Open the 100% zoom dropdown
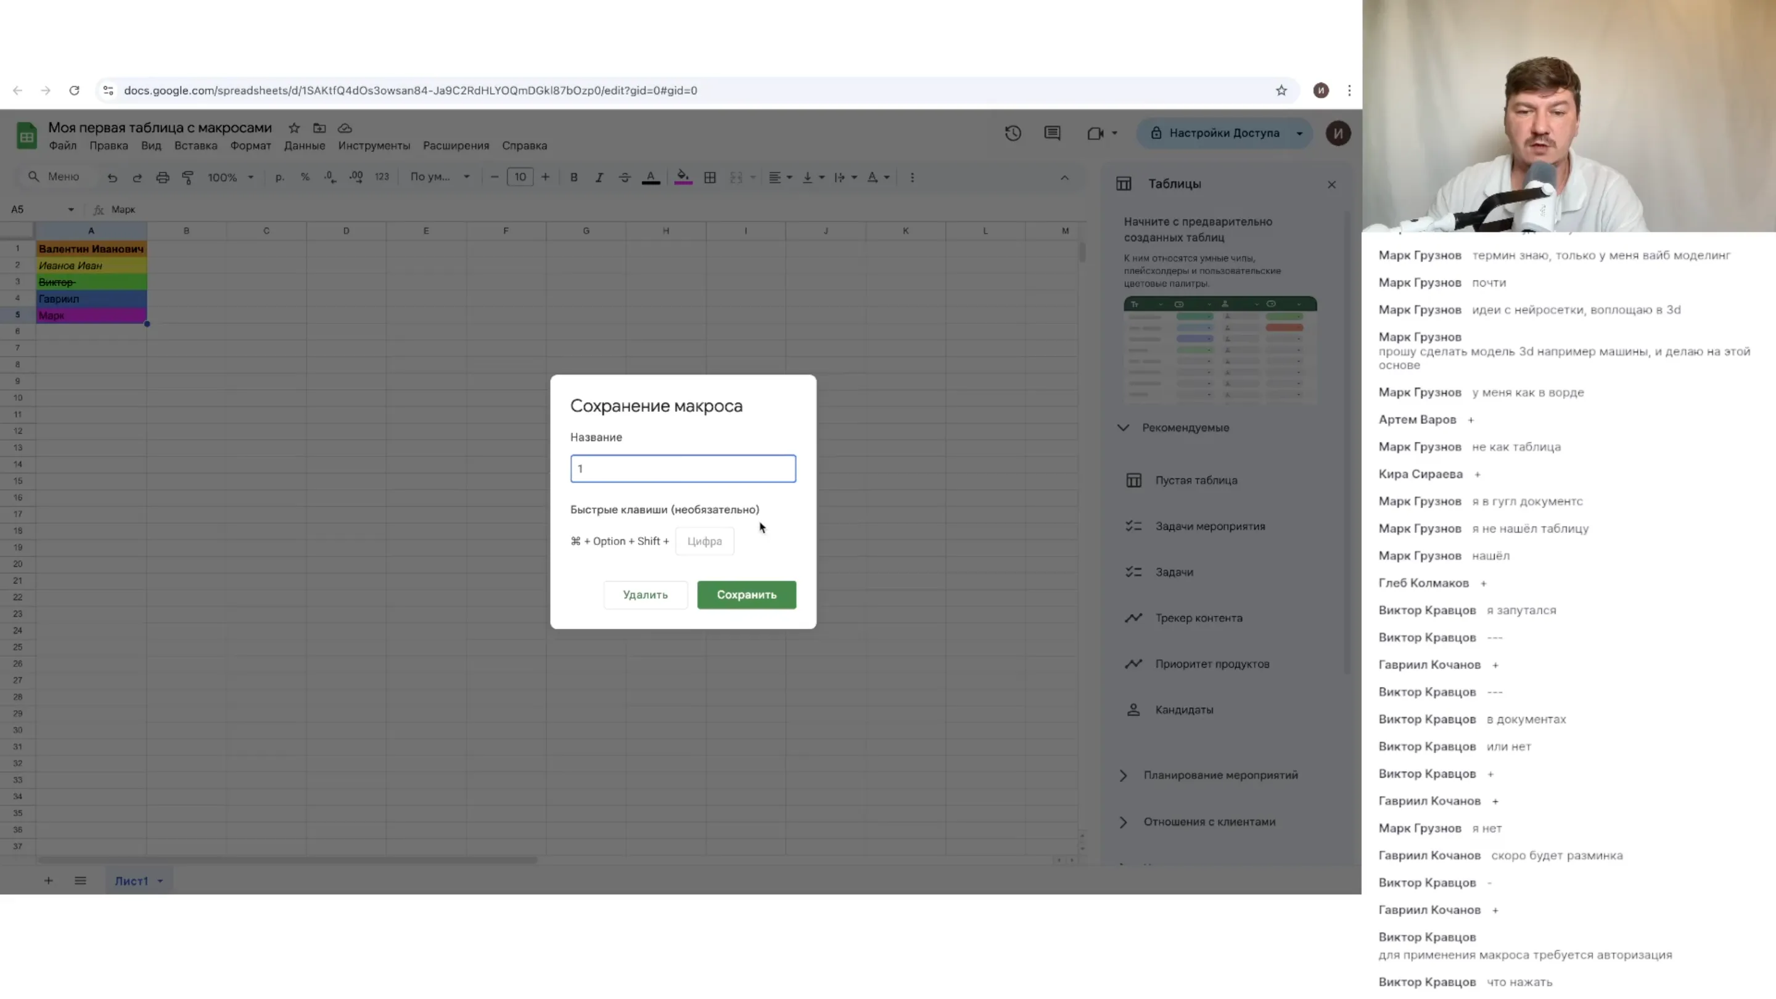Viewport: 1776px width, 999px height. coord(231,177)
